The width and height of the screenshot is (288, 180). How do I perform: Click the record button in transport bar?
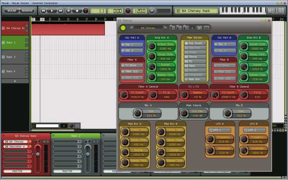(77, 10)
